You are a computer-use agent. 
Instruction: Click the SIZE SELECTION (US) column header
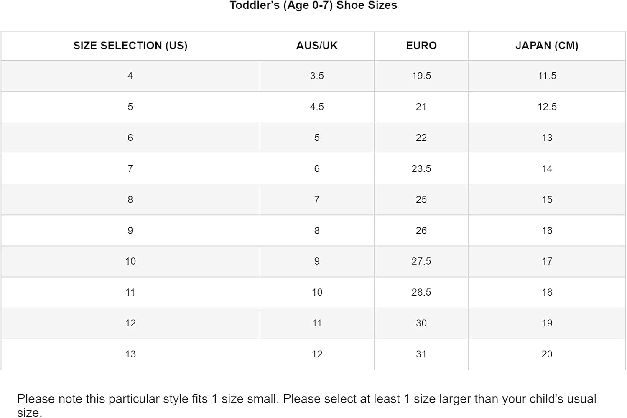click(130, 46)
